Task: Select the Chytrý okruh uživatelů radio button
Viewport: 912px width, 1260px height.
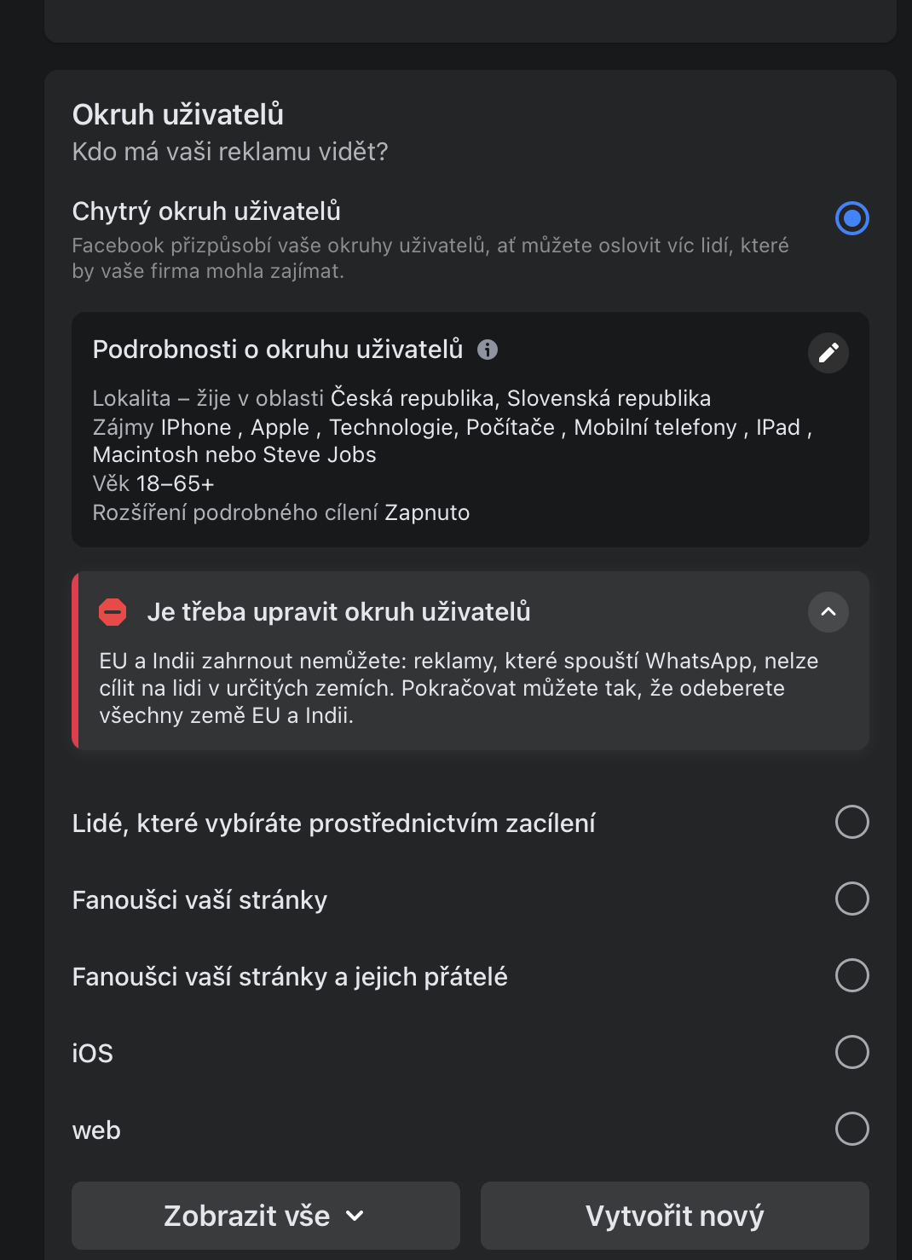Action: 851,218
